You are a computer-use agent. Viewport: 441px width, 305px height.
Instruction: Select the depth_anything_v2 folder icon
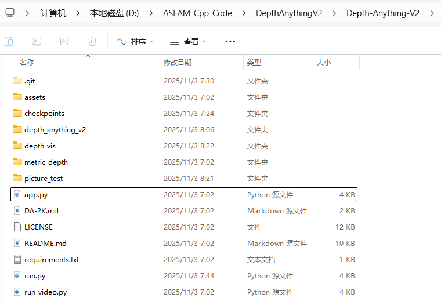point(17,129)
